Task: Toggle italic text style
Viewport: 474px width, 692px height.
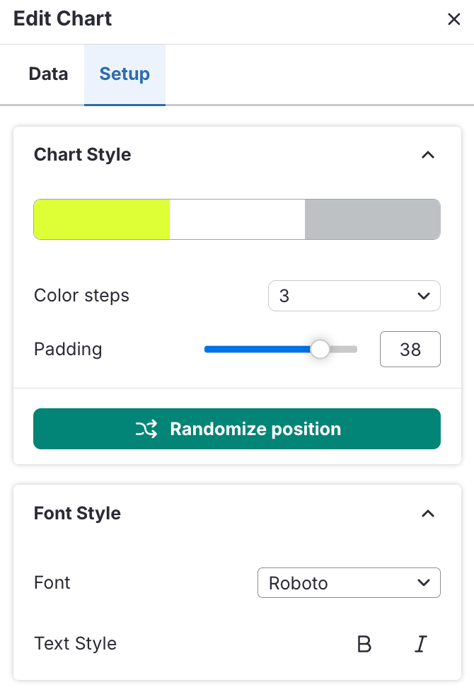Action: (421, 644)
